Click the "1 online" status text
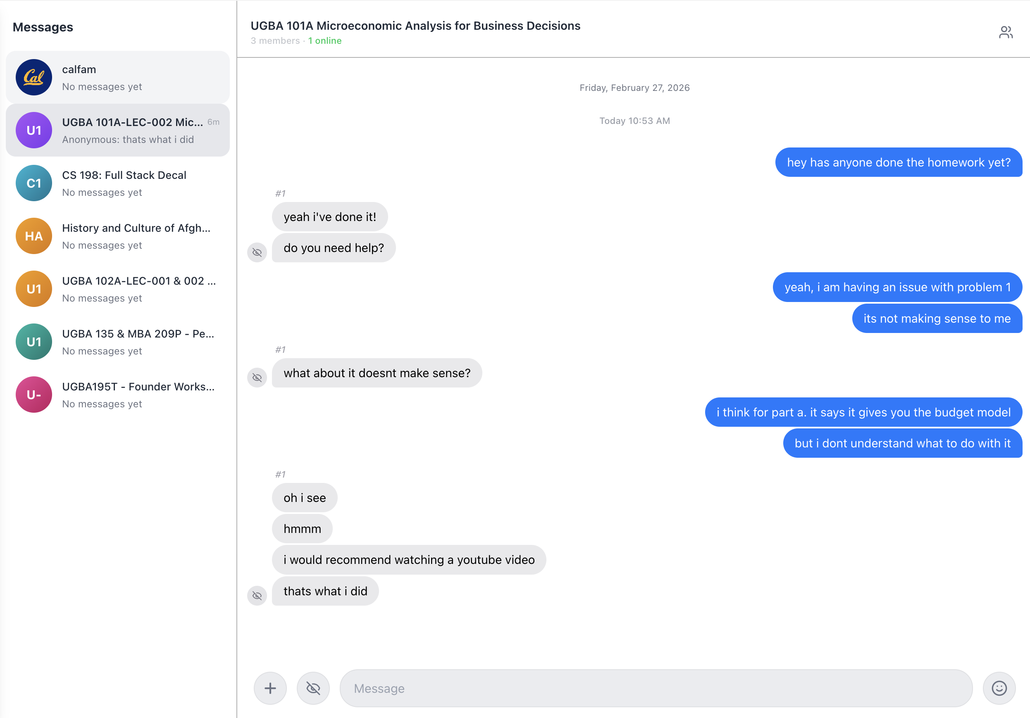Image resolution: width=1030 pixels, height=718 pixels. (x=324, y=41)
